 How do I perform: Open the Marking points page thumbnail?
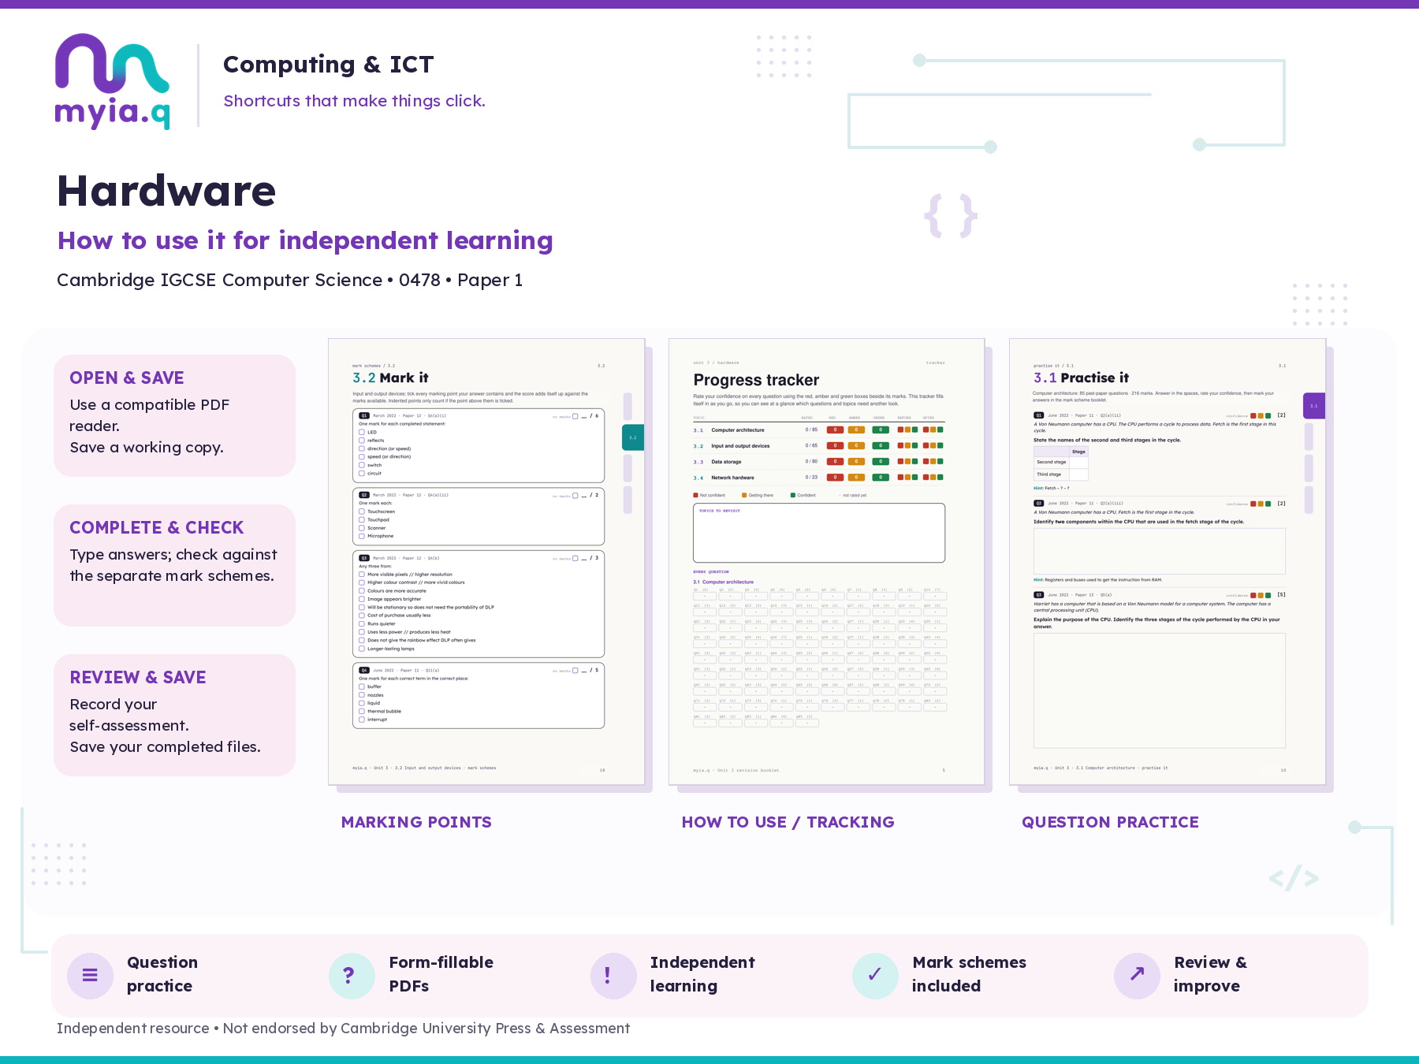coord(486,562)
